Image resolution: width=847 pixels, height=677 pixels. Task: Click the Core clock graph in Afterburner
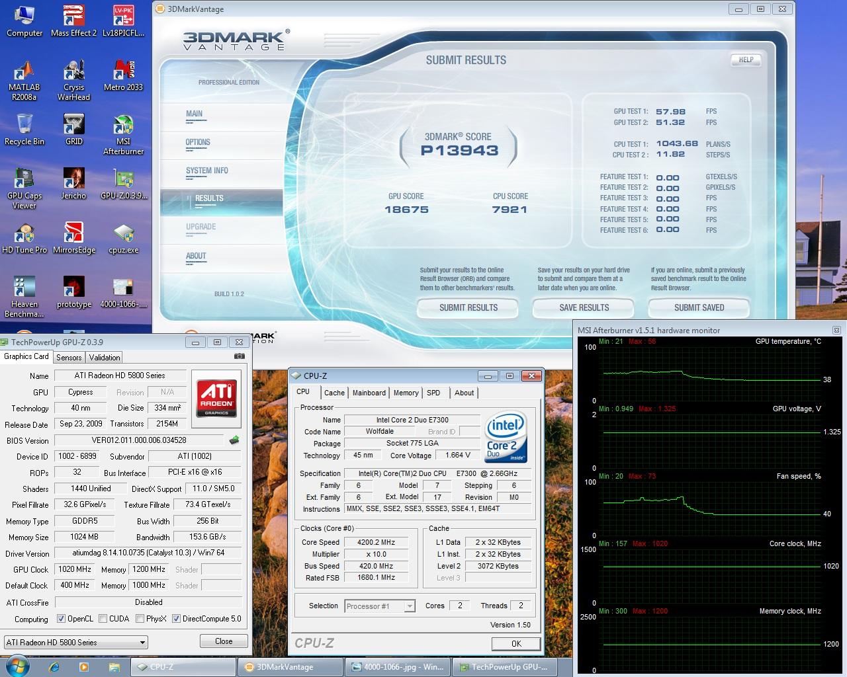tap(710, 575)
